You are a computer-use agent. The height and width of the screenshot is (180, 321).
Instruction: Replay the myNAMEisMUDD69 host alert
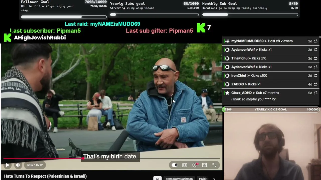[316, 41]
